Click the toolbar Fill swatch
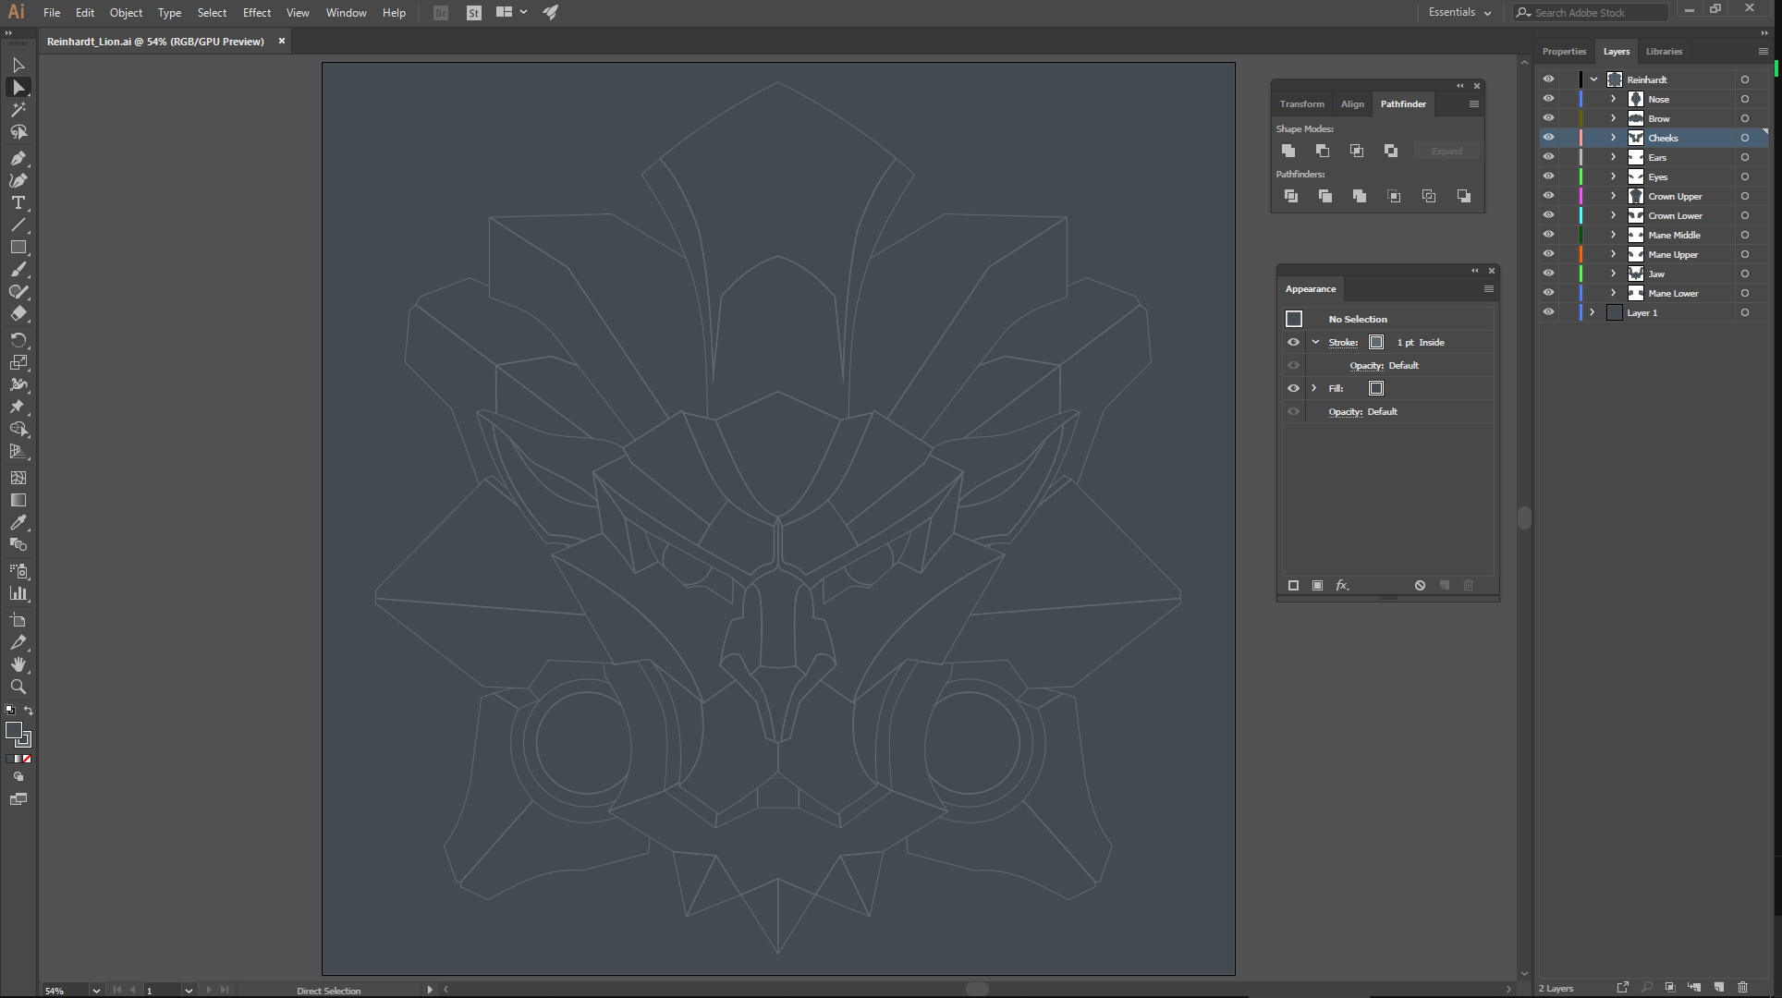The width and height of the screenshot is (1782, 998). 14,731
